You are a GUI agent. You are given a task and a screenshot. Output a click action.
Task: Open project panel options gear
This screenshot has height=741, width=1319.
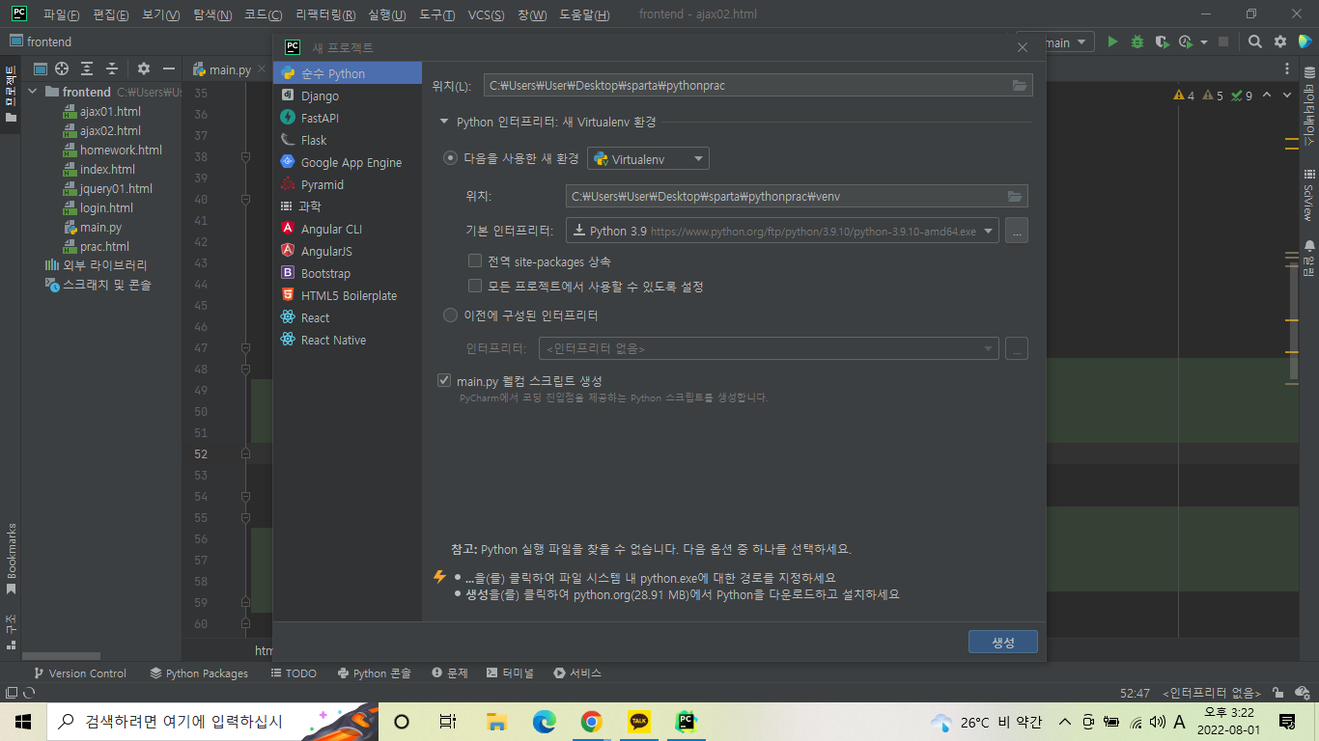tap(144, 69)
